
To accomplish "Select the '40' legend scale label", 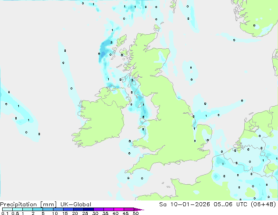I will click(x=115, y=213).
